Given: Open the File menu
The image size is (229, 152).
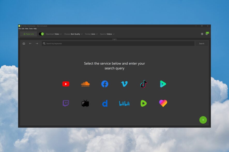Looking at the screenshot, I should coord(20,29).
